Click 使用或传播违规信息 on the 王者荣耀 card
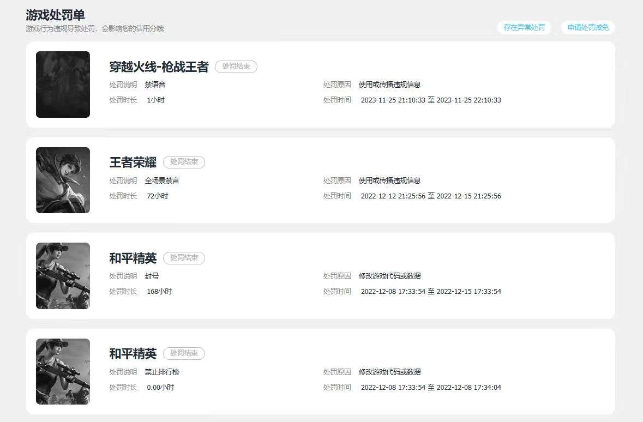 [389, 180]
